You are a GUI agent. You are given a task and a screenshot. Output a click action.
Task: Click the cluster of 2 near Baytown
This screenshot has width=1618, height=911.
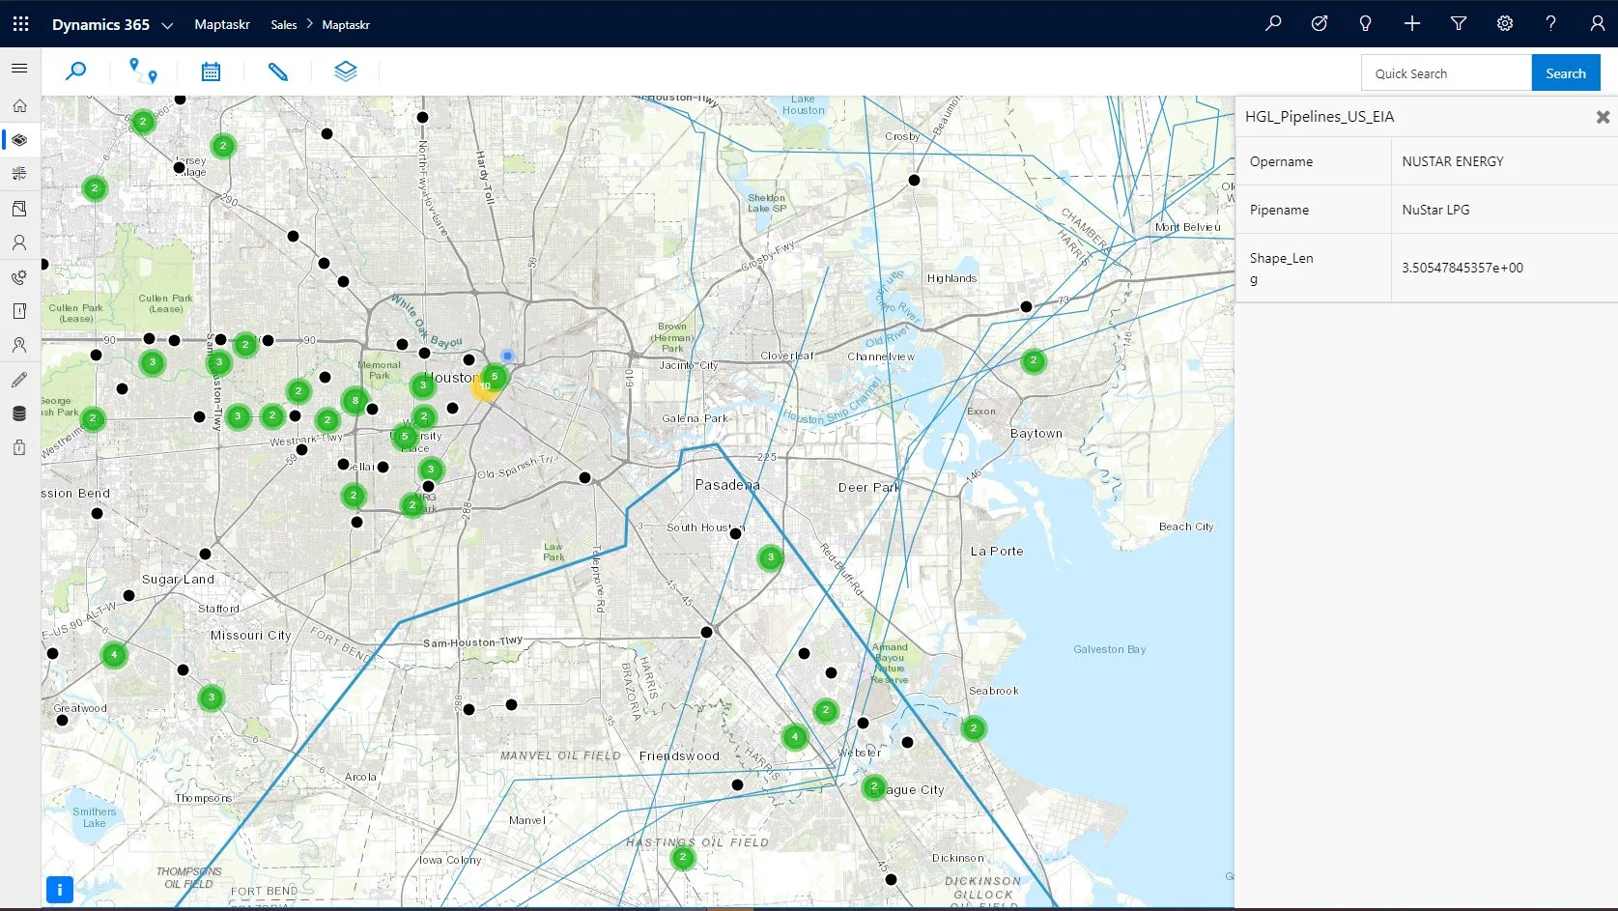1034,361
